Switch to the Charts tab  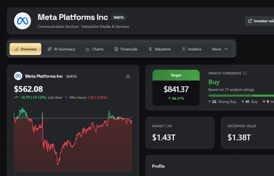click(95, 49)
